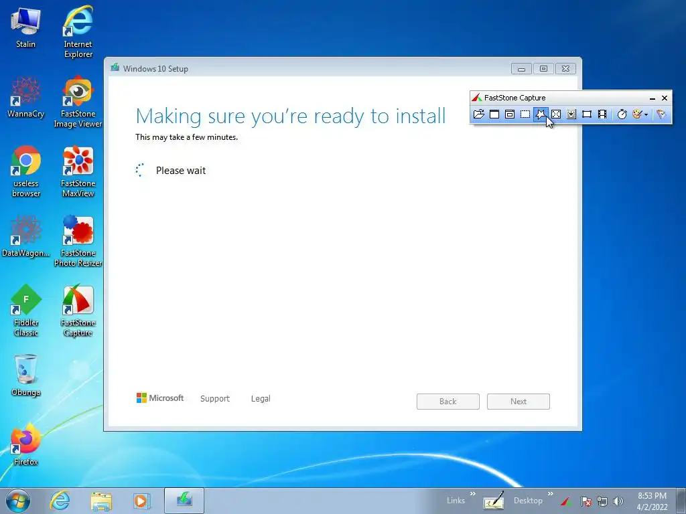Click the Delay timer stopwatch icon
This screenshot has width=686, height=514.
(x=622, y=114)
